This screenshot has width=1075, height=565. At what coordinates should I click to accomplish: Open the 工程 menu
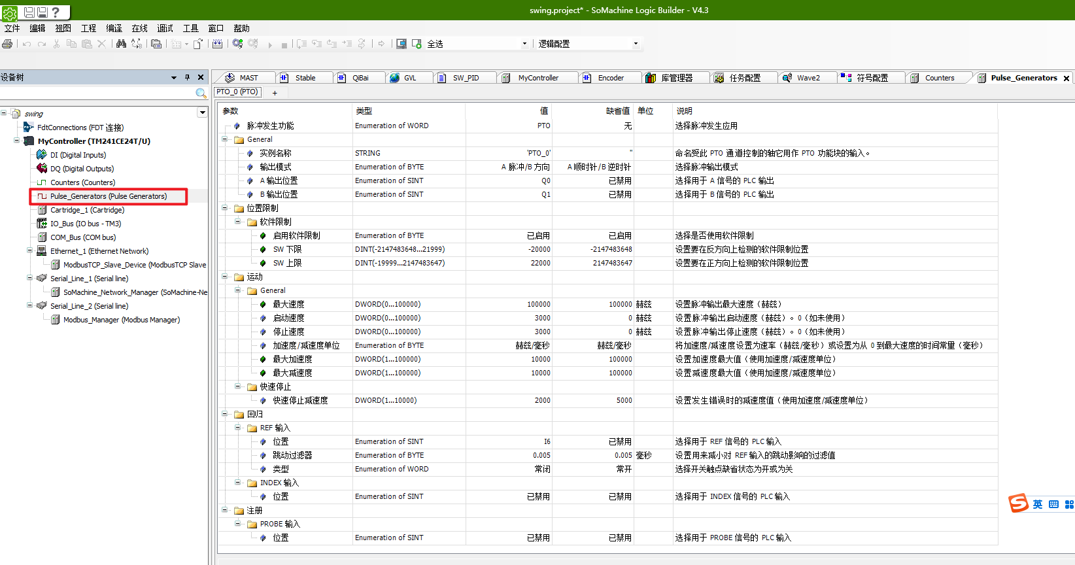coord(88,28)
